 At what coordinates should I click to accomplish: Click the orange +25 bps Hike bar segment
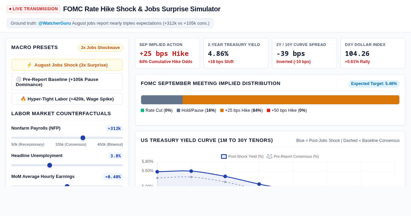click(x=291, y=100)
